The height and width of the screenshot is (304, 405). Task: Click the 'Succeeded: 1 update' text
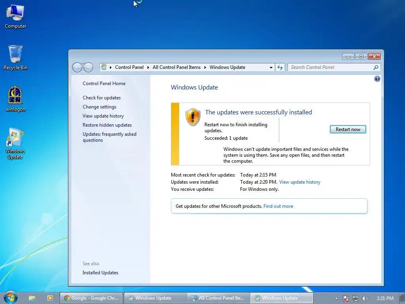pos(226,138)
